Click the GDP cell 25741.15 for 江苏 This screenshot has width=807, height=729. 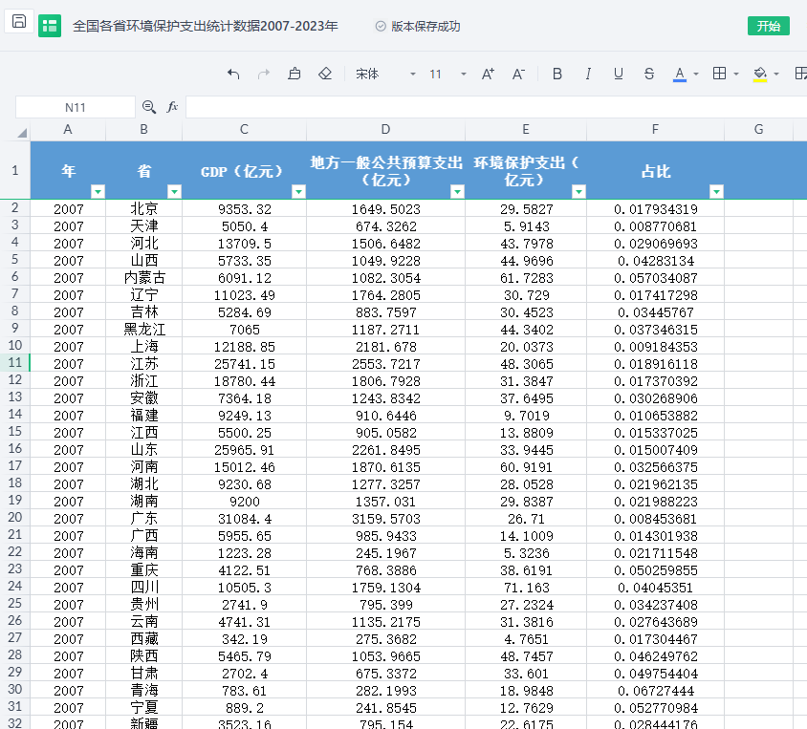tap(244, 363)
